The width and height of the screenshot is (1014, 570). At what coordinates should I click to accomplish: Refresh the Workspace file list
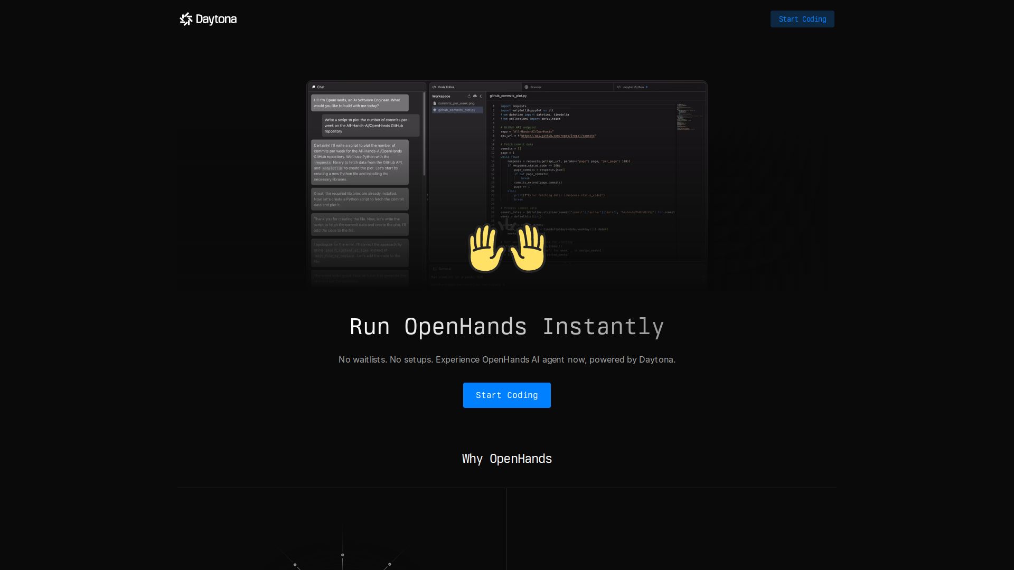click(x=469, y=96)
